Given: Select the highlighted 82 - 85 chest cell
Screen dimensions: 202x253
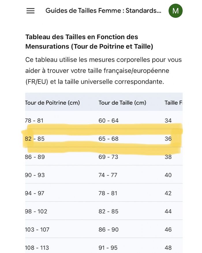Looking at the screenshot, I should coord(35,139).
